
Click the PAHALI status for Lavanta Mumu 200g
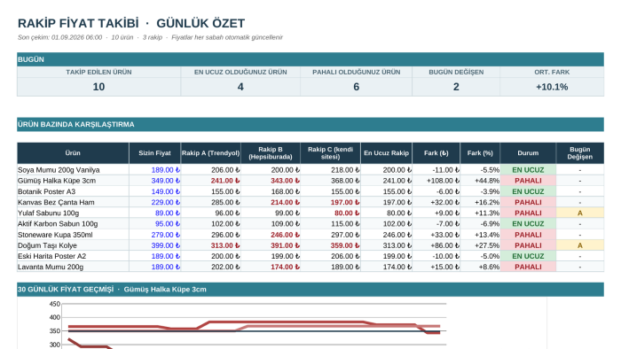pyautogui.click(x=528, y=267)
